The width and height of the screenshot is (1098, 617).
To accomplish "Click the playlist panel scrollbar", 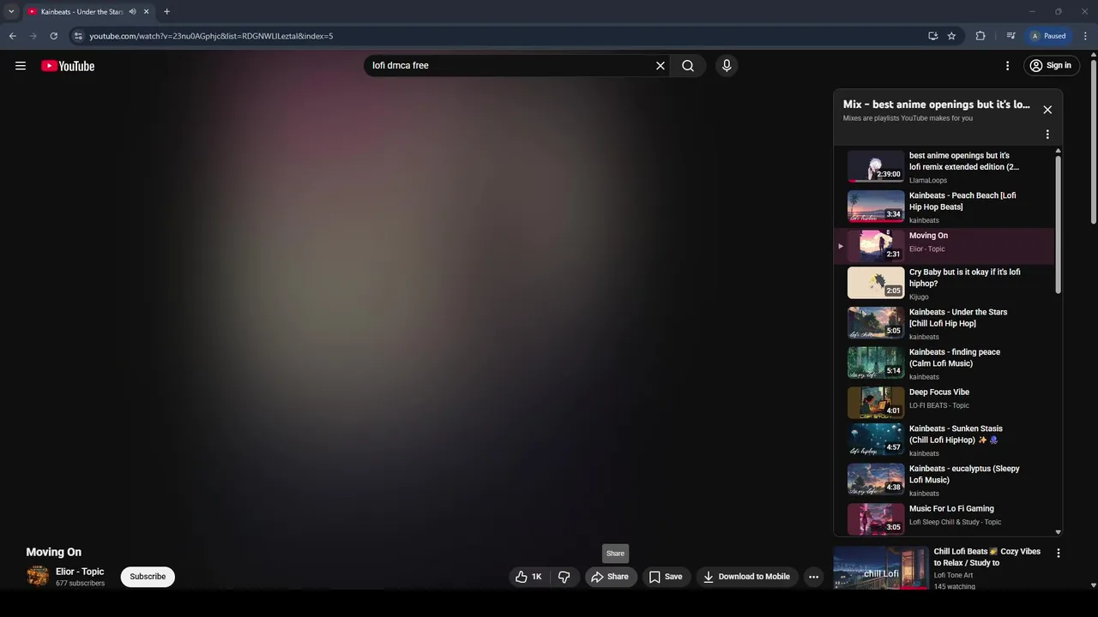I will (x=1058, y=225).
